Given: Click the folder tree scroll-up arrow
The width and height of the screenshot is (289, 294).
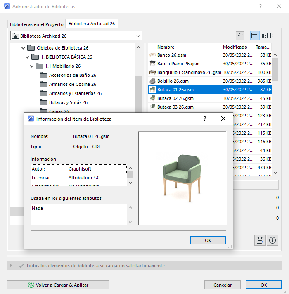Looking at the screenshot, I should coord(138,47).
